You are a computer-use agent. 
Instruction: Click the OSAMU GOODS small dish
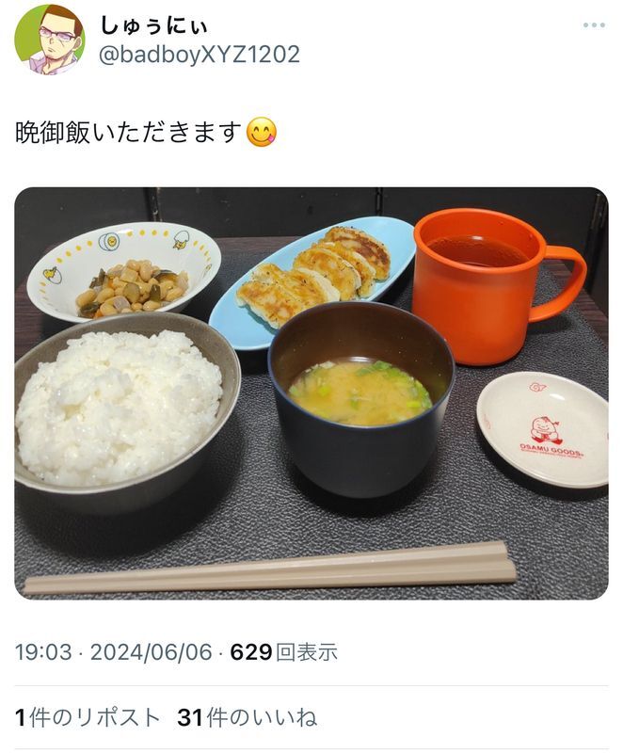(543, 429)
